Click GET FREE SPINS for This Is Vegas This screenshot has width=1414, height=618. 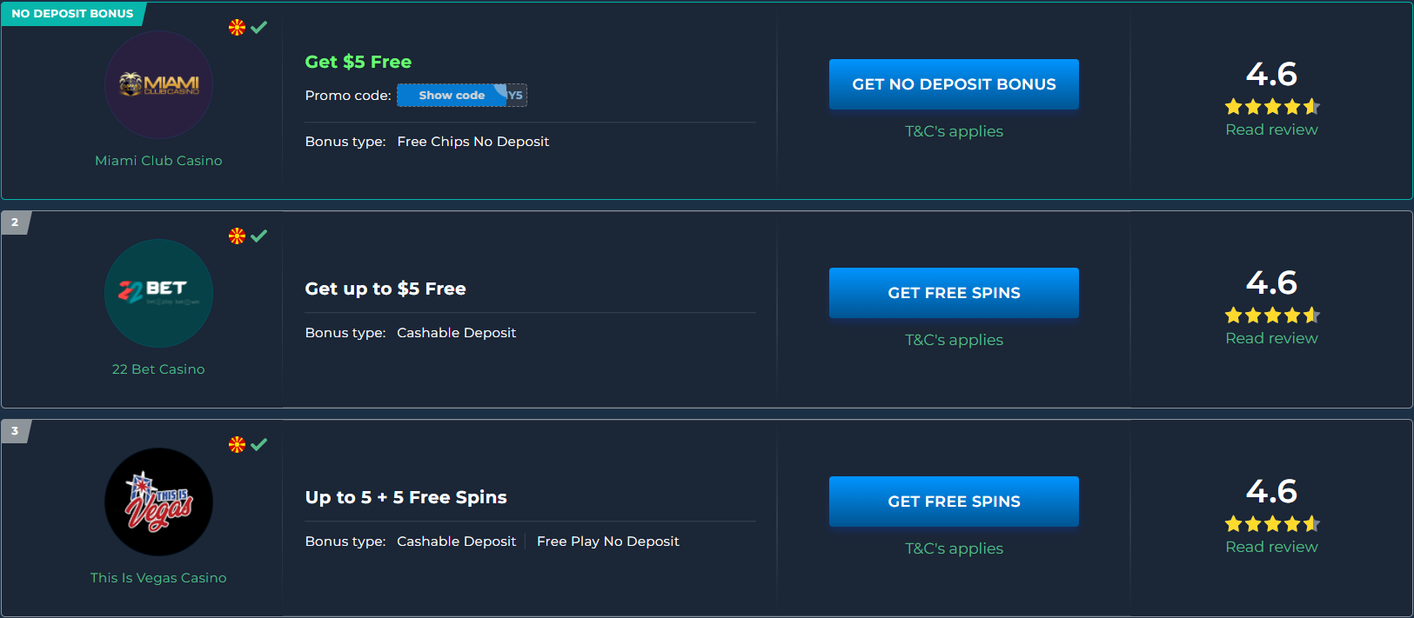click(x=954, y=502)
